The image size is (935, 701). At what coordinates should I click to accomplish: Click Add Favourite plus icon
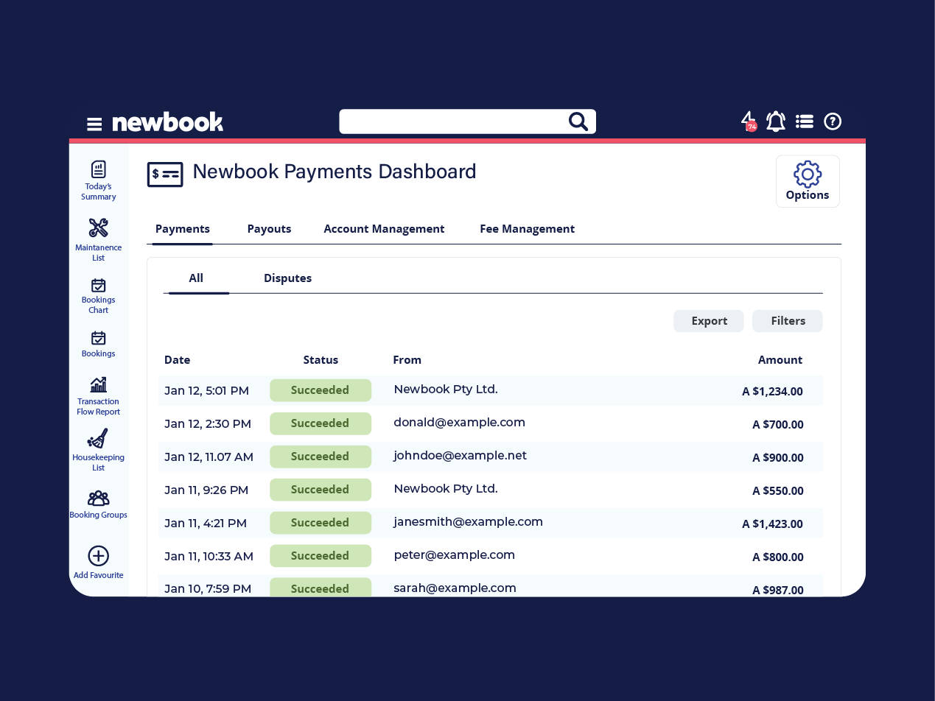[98, 556]
